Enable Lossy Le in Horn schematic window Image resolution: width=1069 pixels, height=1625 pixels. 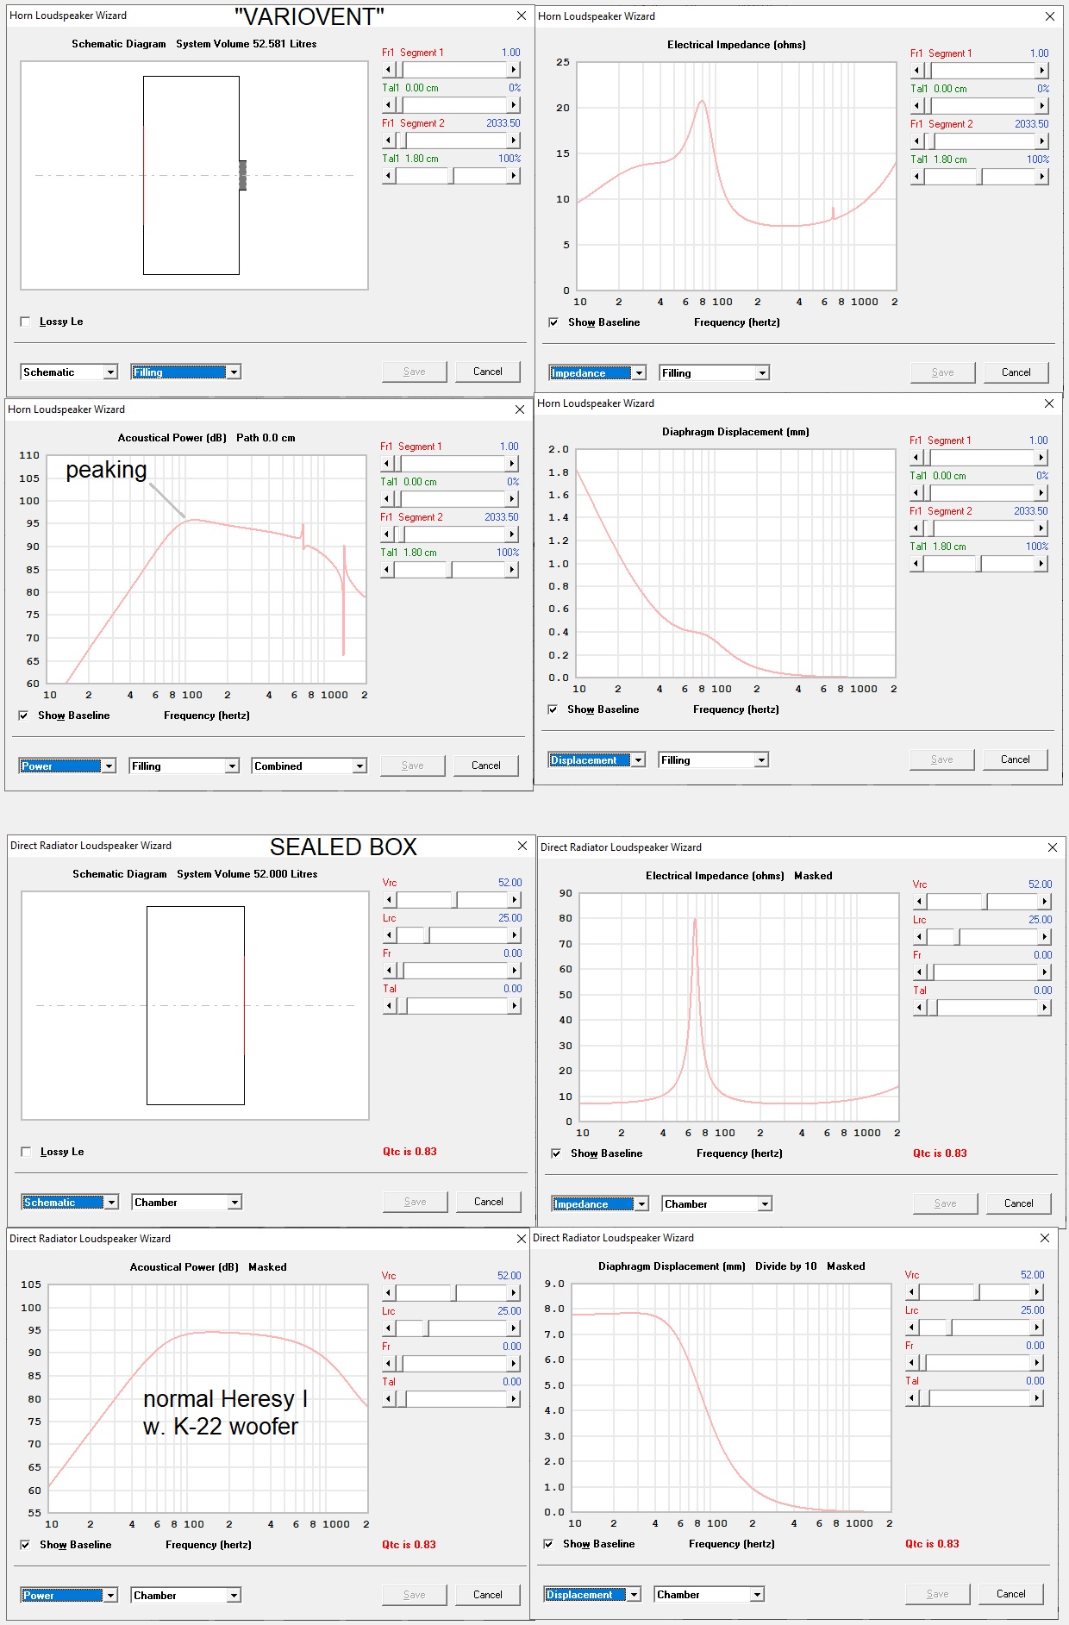(25, 322)
